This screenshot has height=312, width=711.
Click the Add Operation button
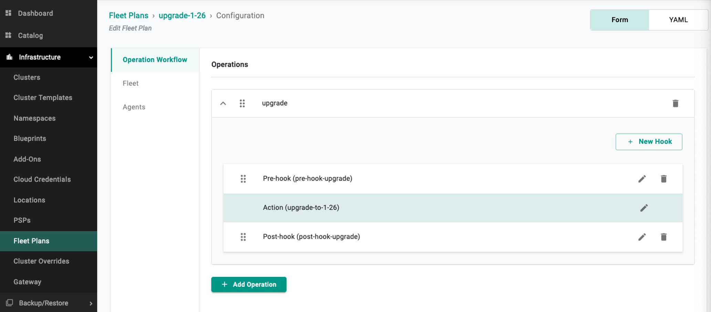coord(249,284)
